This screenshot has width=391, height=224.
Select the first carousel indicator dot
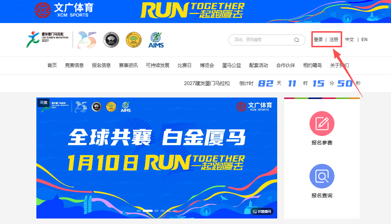click(139, 211)
